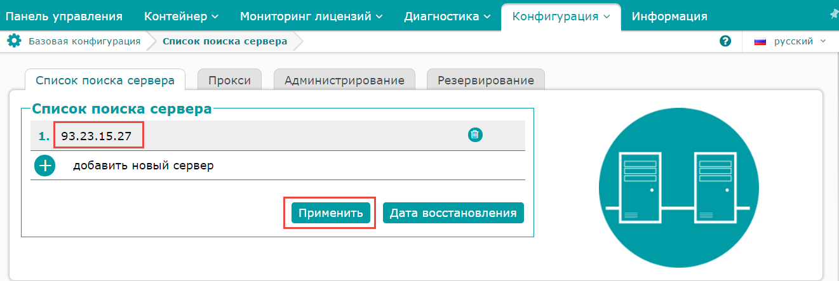
Task: Click the two-servers network illustration
Action: pyautogui.click(x=678, y=188)
